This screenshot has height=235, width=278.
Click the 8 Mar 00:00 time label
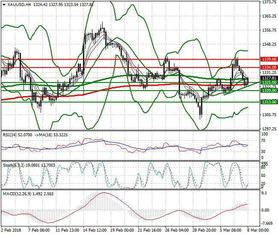pyautogui.click(x=258, y=230)
